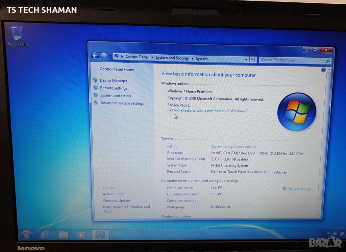
Task: Click the Search Control Panel field
Action: [x=292, y=60]
